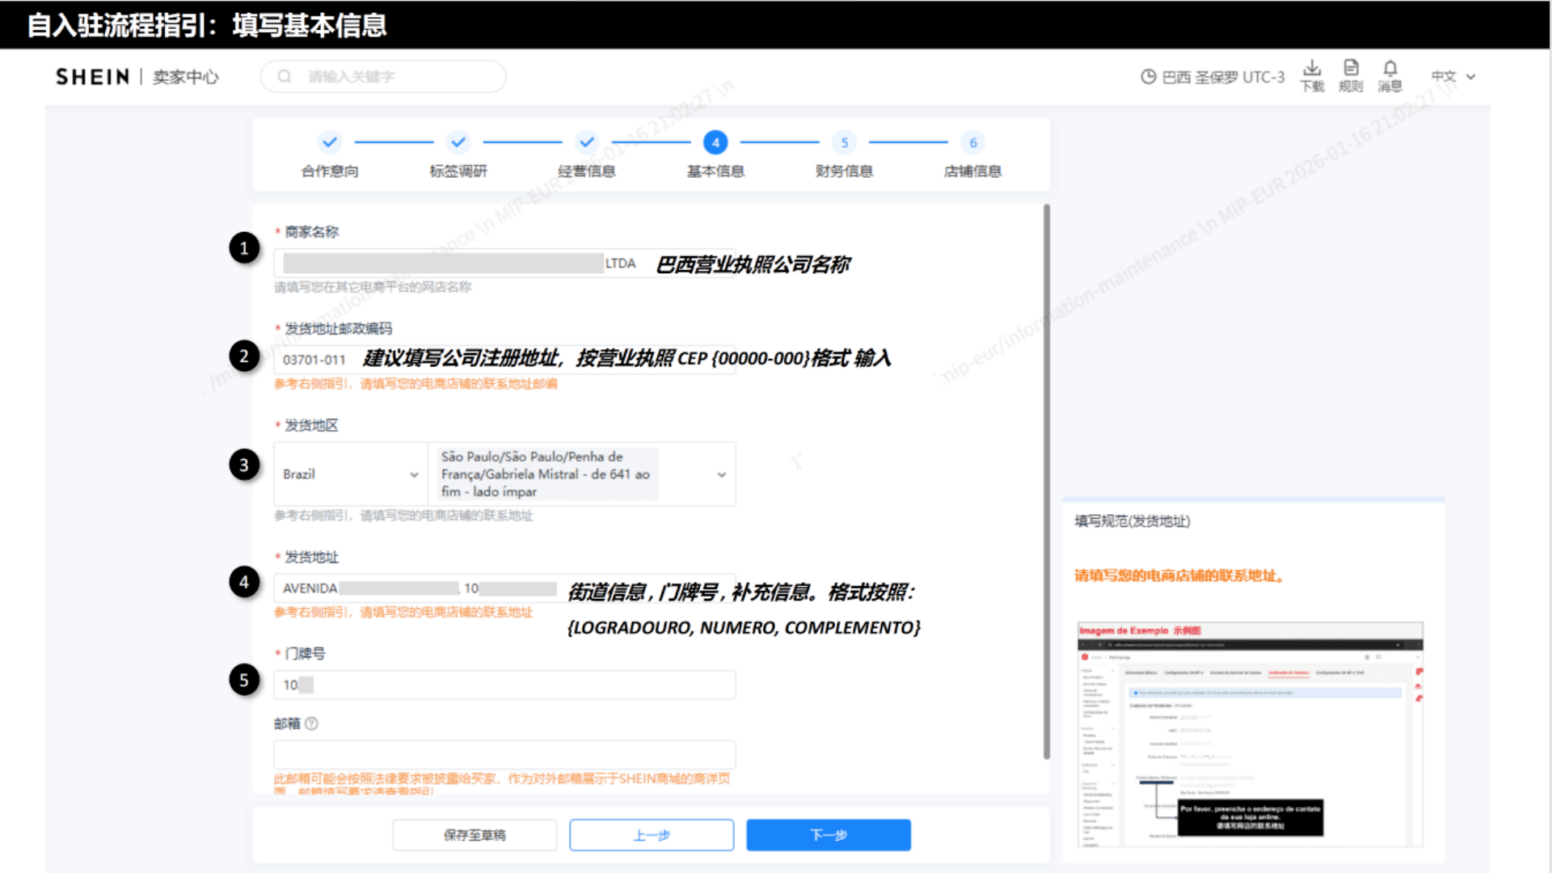This screenshot has width=1552, height=873.
Task: Click 上一步 button
Action: [x=652, y=835]
